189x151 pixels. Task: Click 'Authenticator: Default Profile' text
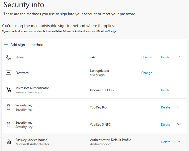pyautogui.click(x=111, y=140)
